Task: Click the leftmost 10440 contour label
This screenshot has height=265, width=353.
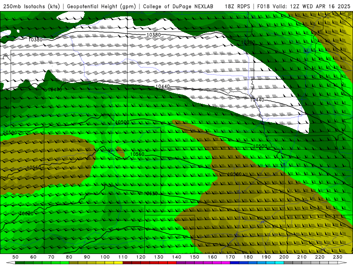Action: 55,90
